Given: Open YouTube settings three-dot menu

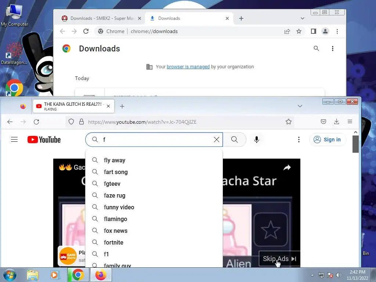Looking at the screenshot, I should [x=299, y=140].
